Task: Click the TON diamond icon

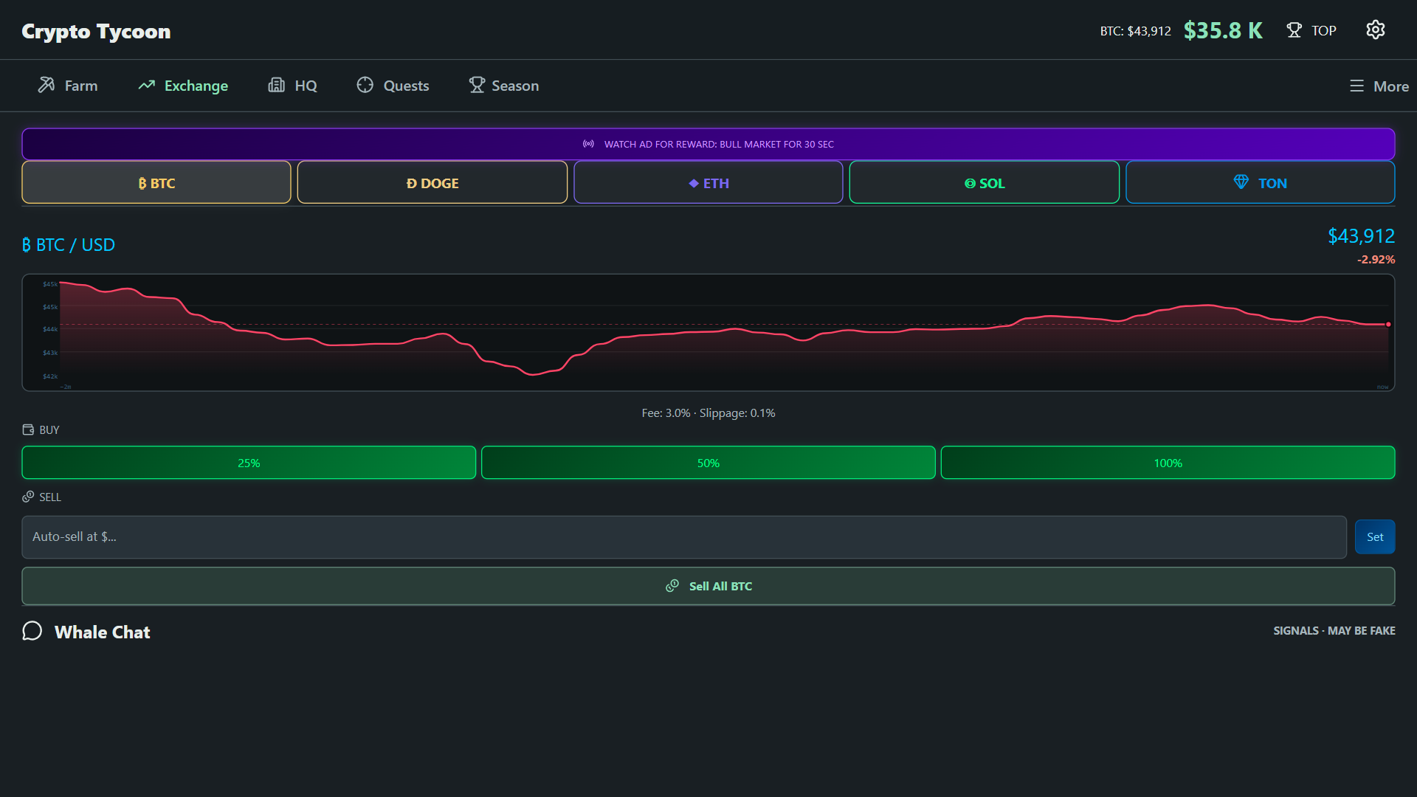Action: click(1241, 182)
